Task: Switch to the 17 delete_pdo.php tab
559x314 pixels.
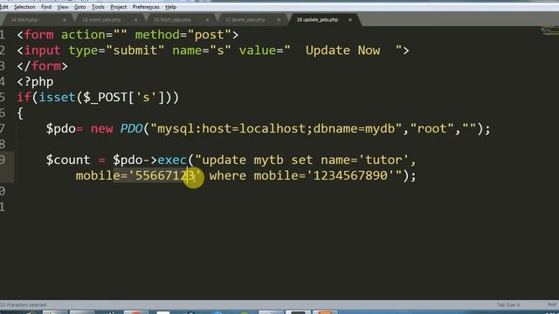Action: [x=245, y=19]
